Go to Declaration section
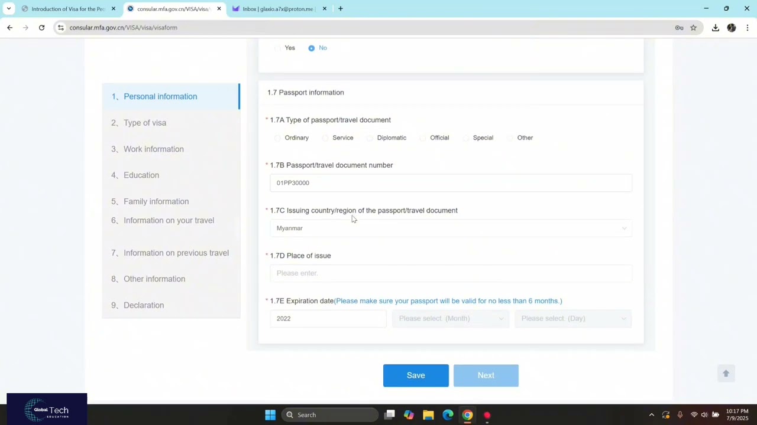The height and width of the screenshot is (425, 757). [171, 306]
